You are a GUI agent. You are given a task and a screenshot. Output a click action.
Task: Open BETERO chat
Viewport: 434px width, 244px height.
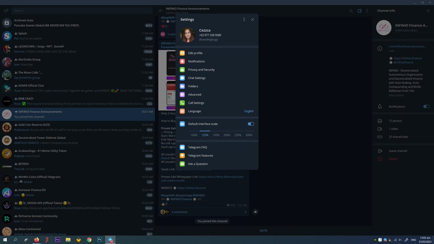click(77, 166)
